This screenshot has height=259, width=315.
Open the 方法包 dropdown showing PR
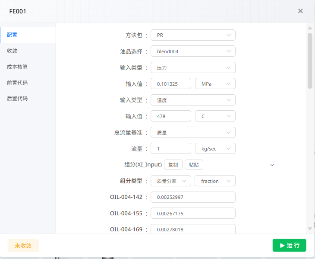pyautogui.click(x=193, y=35)
